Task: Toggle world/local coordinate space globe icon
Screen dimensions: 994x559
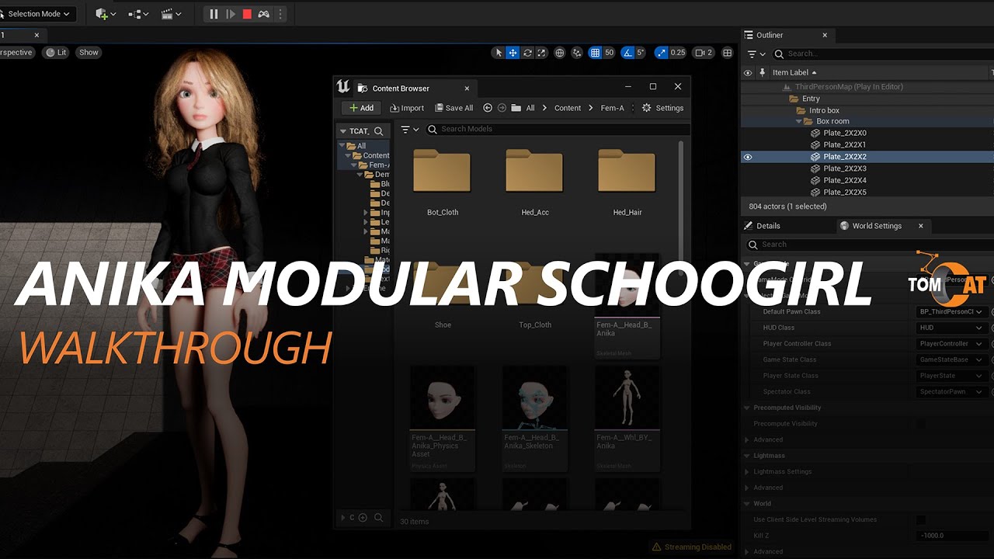Action: 560,53
